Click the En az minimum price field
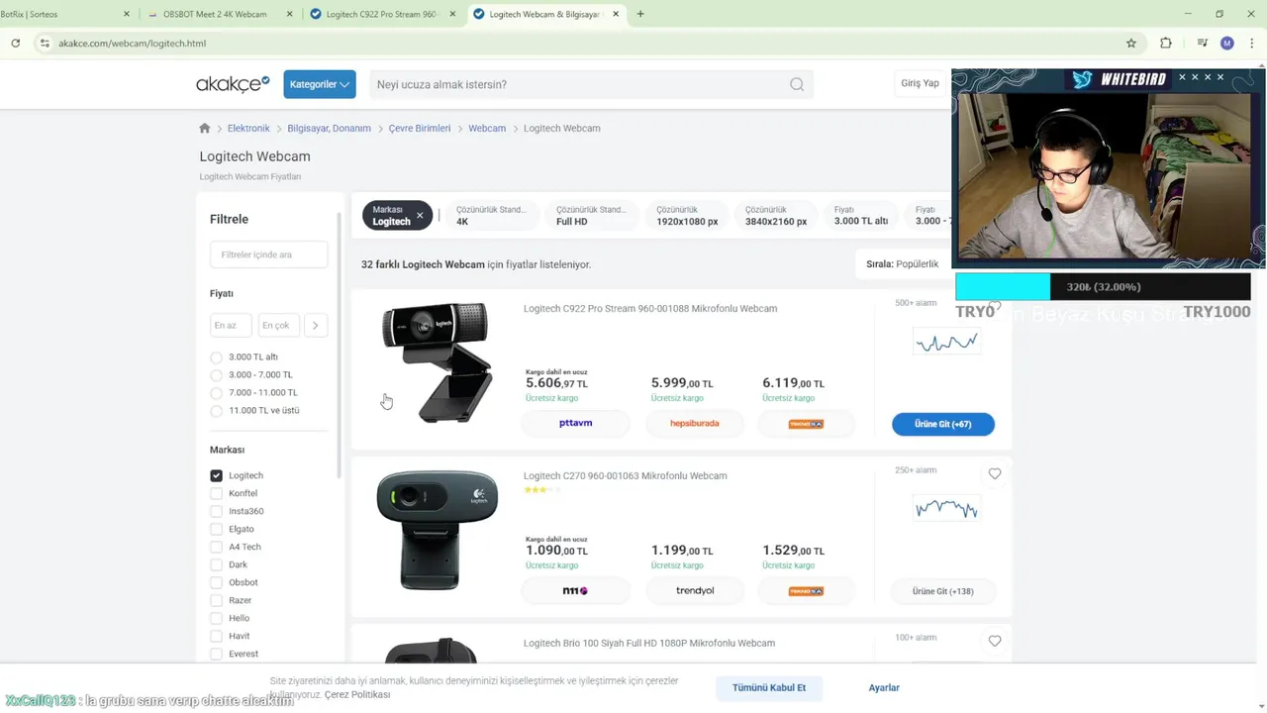Viewport: 1267px width, 713px height. [x=231, y=325]
